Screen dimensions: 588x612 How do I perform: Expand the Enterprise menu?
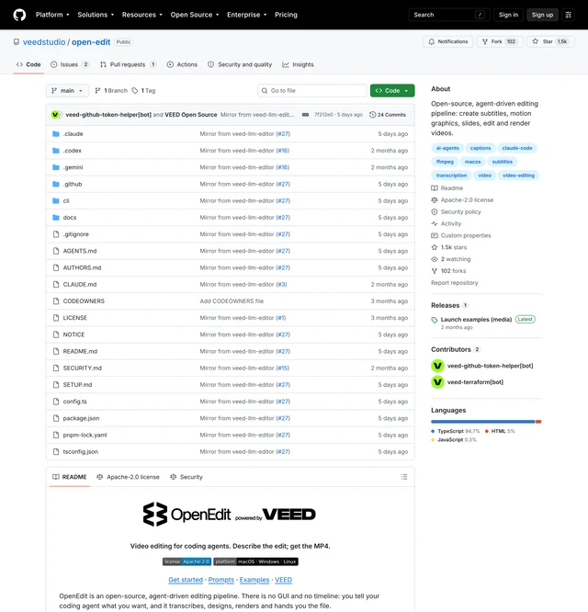(246, 15)
